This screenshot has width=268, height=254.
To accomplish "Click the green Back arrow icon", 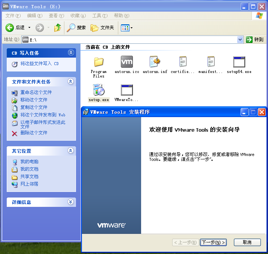I will pos(10,28).
